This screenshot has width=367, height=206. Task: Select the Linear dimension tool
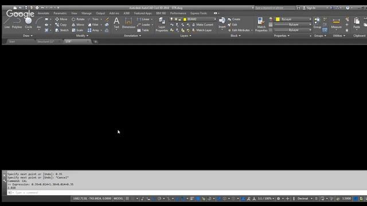[x=143, y=19]
